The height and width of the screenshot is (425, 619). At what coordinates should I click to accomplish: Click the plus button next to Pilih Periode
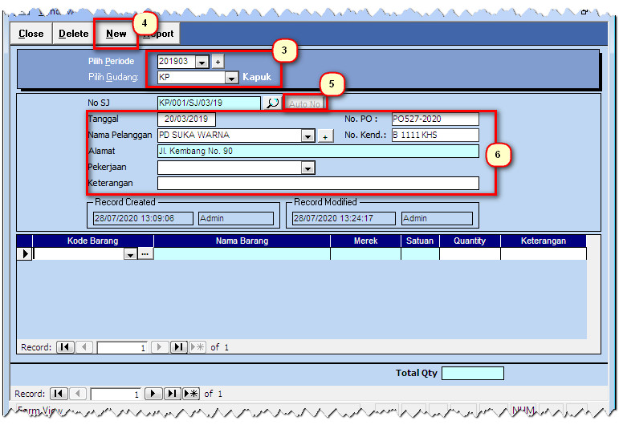point(218,62)
